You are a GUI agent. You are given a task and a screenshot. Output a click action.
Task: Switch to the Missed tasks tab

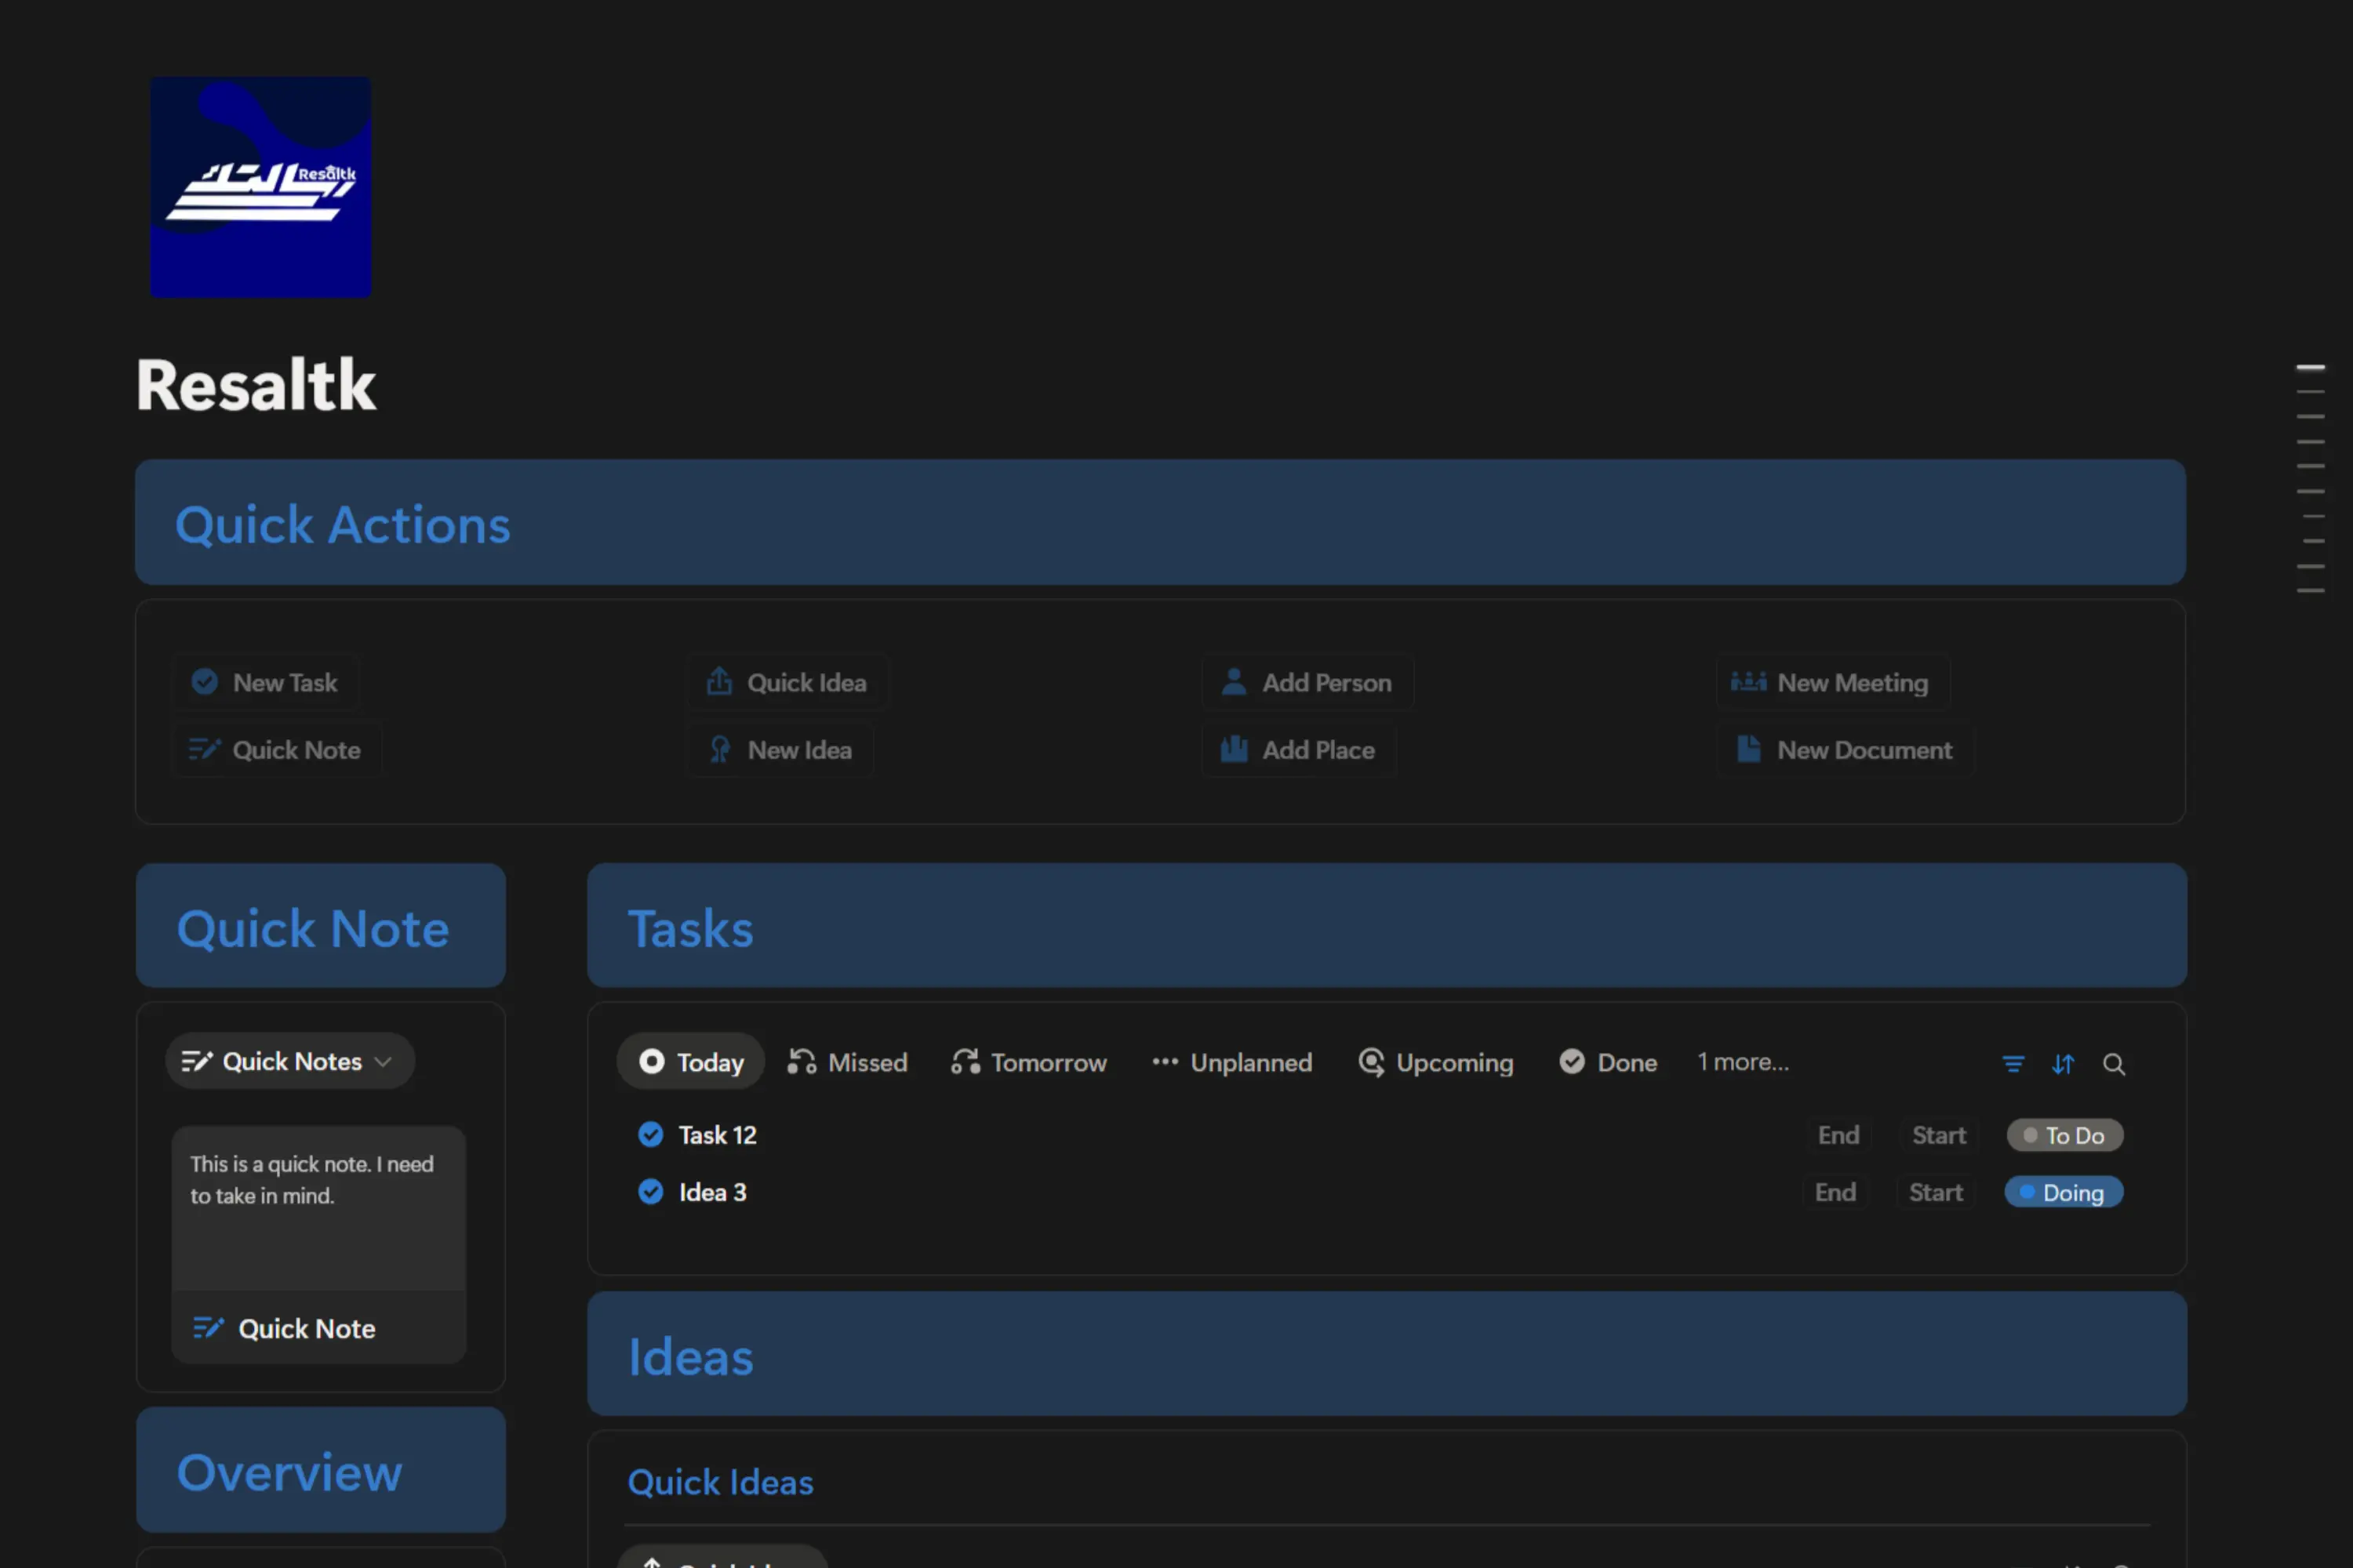click(x=847, y=1062)
